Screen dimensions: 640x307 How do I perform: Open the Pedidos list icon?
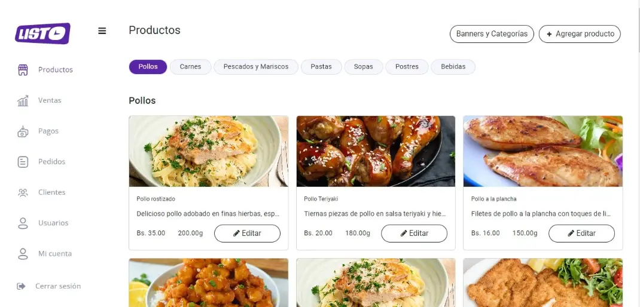pyautogui.click(x=23, y=162)
